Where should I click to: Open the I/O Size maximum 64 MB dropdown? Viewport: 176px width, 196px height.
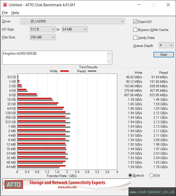[x=74, y=29]
